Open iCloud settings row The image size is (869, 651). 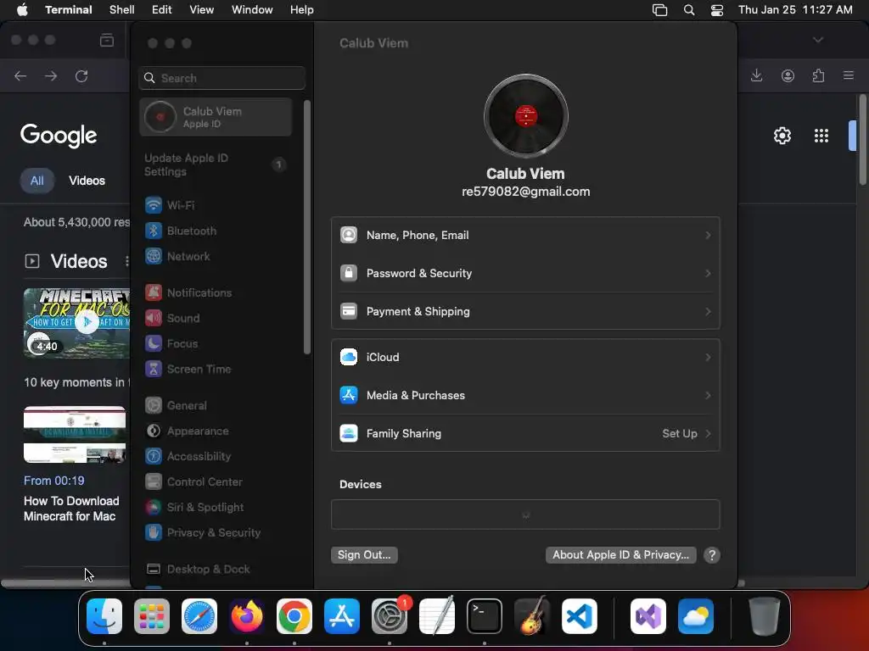525,357
